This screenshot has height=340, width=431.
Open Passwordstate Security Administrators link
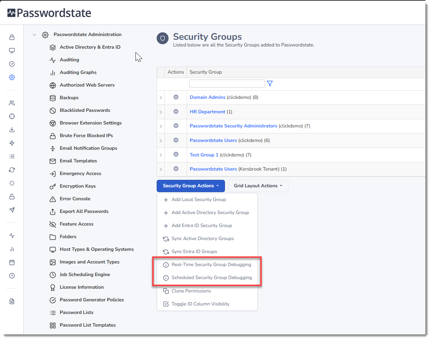click(x=234, y=126)
